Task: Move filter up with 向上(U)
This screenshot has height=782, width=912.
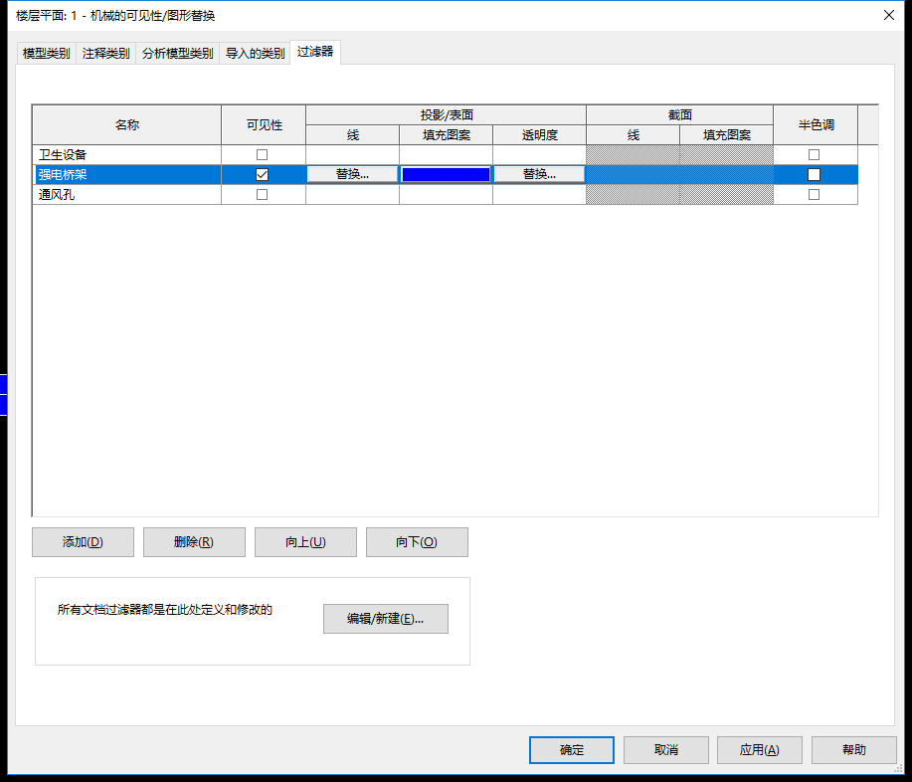Action: 306,542
